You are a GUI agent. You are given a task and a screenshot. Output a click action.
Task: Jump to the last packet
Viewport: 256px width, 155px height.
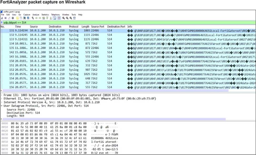51,18
